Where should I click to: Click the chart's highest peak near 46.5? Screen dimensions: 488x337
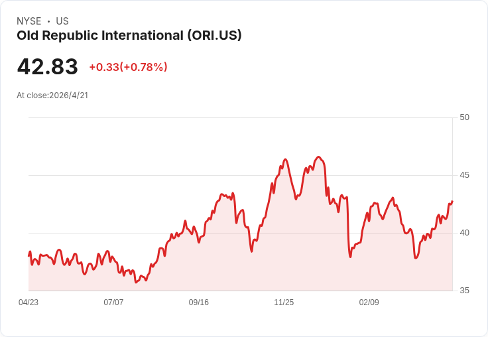(x=318, y=157)
